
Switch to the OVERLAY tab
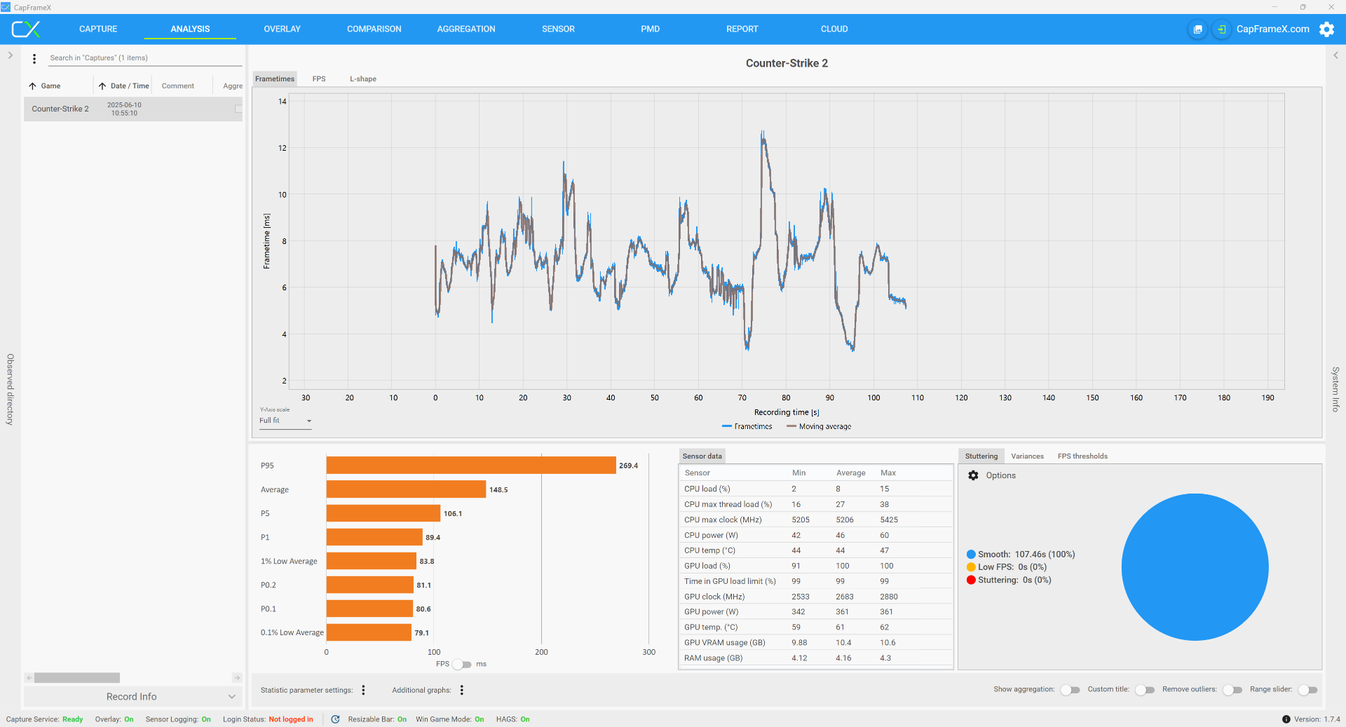282,29
